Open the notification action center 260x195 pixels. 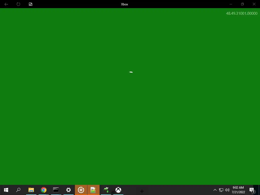(252, 190)
